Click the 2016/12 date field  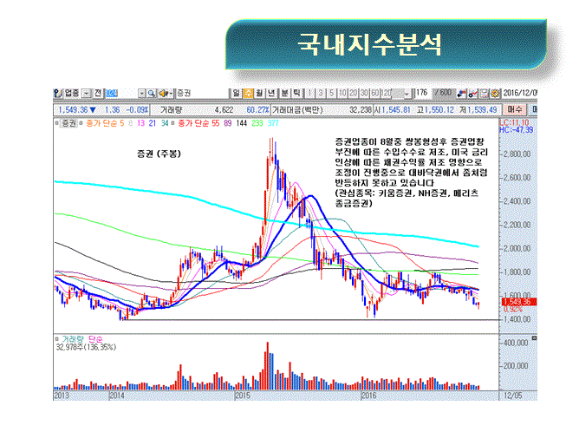click(520, 93)
